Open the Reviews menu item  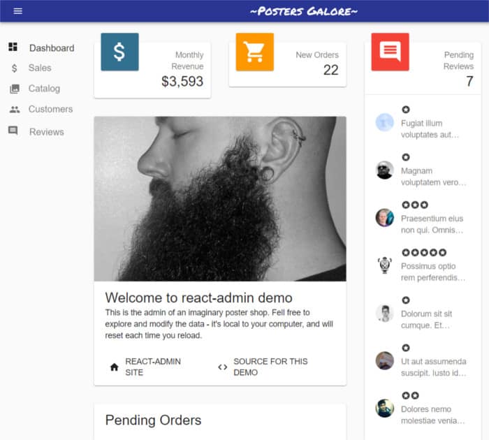[41, 131]
